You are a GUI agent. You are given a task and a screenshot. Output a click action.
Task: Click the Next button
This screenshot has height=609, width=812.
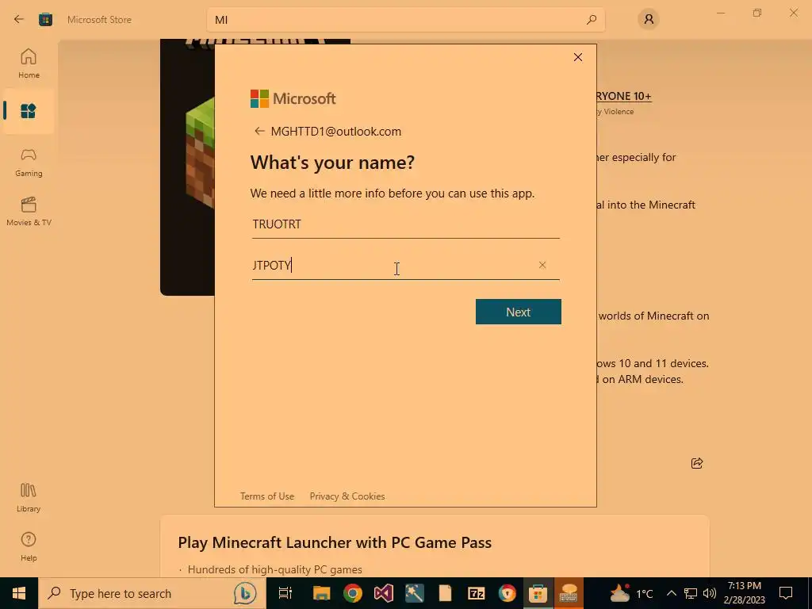click(x=519, y=312)
